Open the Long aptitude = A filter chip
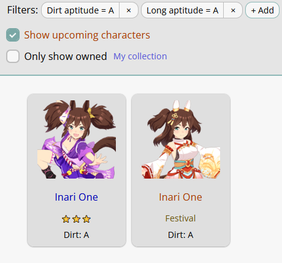 point(182,10)
